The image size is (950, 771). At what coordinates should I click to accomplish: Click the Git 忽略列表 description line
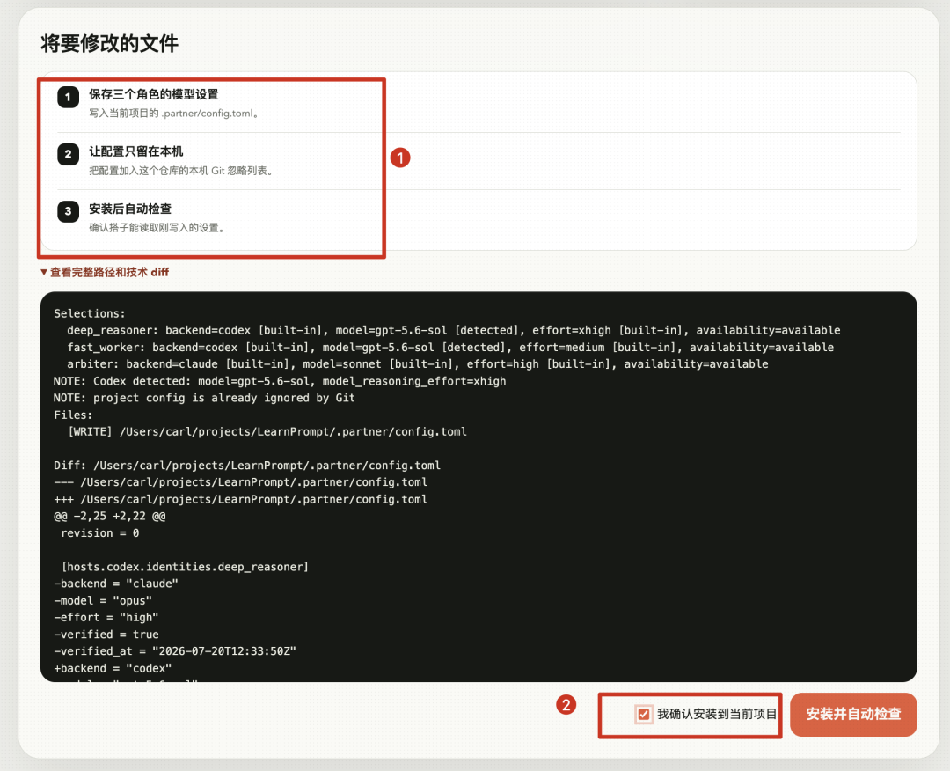[x=182, y=171]
